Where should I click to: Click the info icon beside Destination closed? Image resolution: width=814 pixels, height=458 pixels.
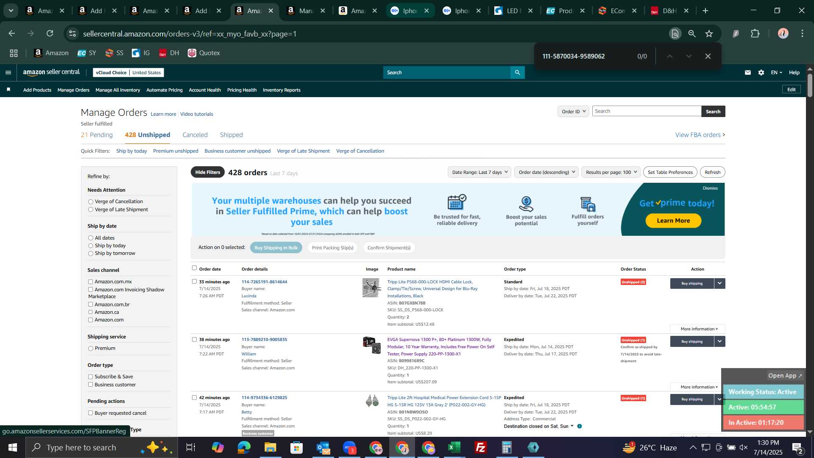(580, 426)
